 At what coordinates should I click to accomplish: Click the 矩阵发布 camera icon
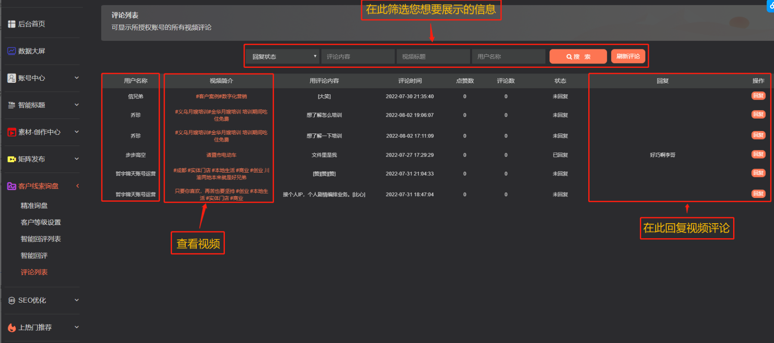pos(12,159)
